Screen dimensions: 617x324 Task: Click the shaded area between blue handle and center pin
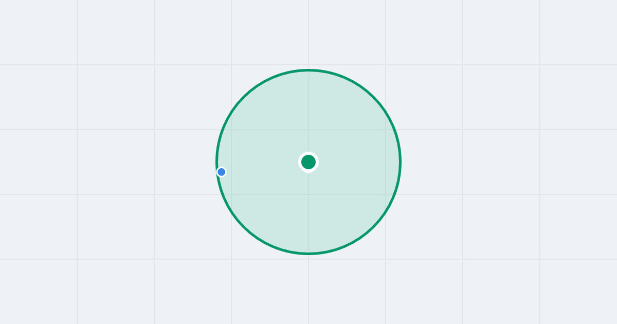click(x=263, y=167)
